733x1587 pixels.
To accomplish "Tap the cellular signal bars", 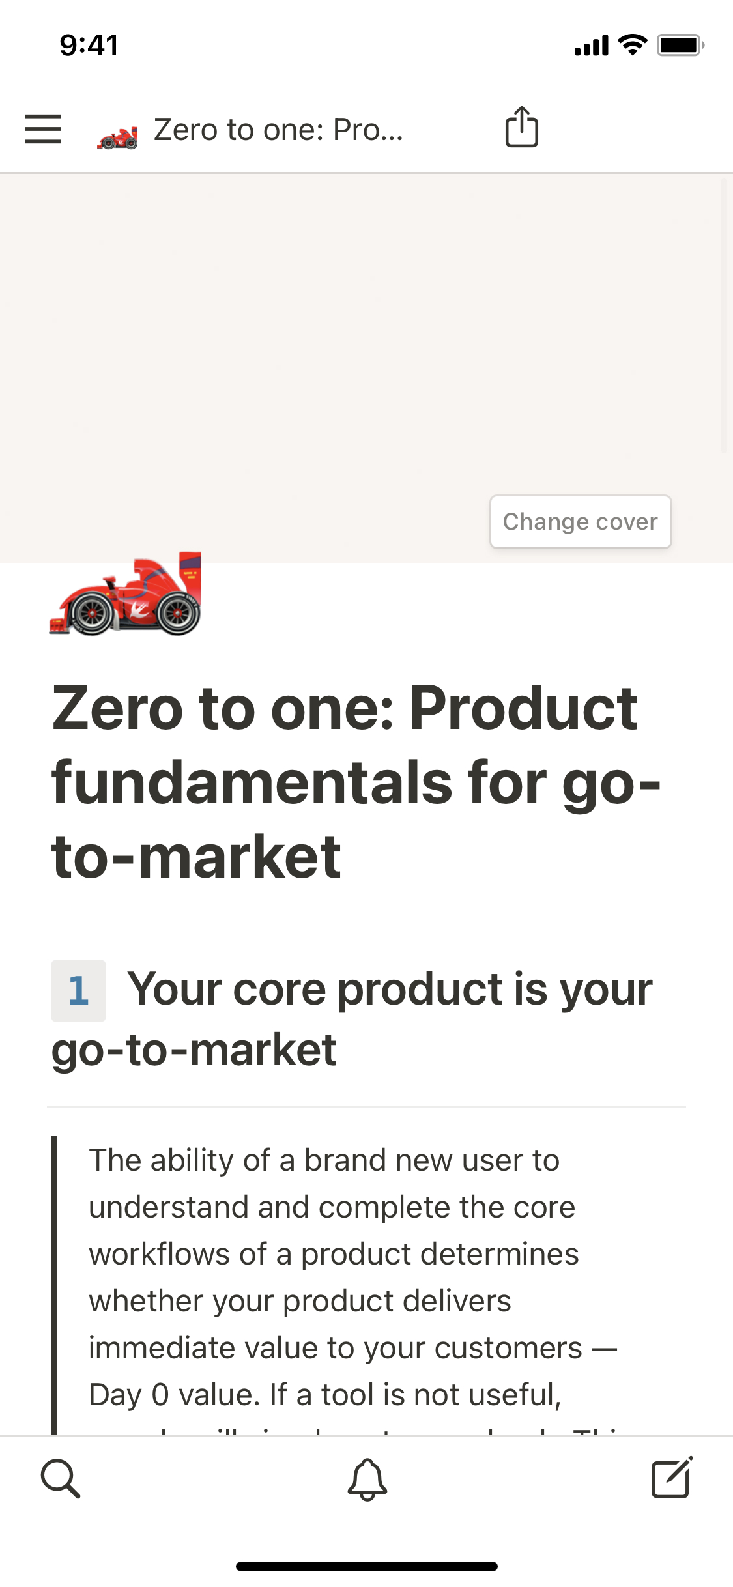I will [591, 46].
